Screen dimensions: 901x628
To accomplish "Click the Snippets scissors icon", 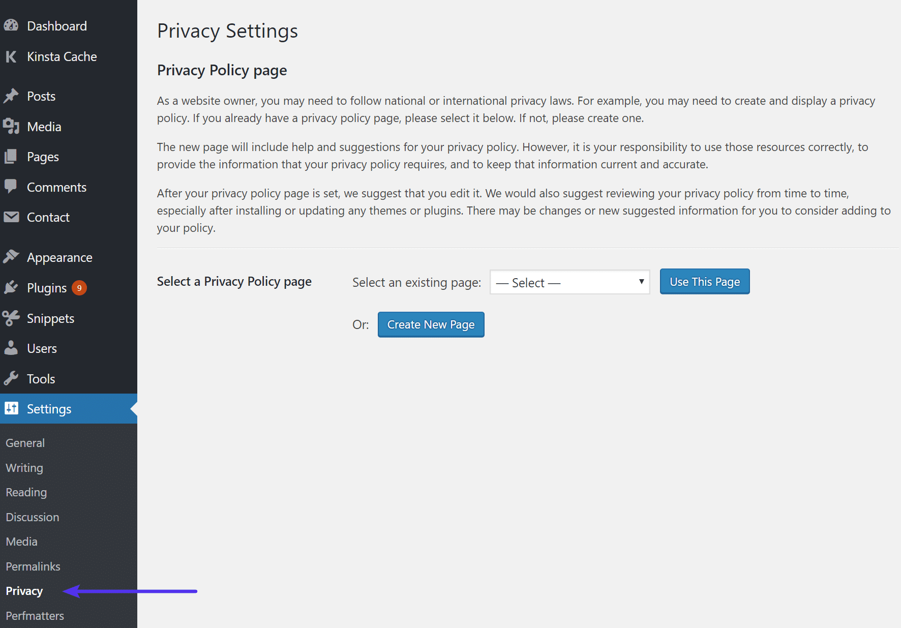I will point(11,318).
